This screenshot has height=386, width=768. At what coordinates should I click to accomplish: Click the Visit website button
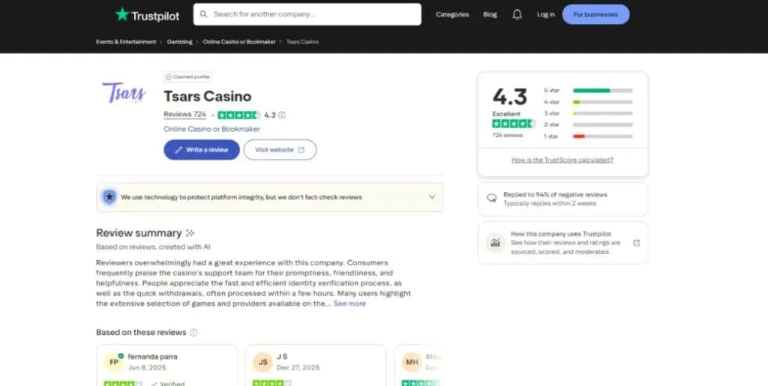point(279,150)
